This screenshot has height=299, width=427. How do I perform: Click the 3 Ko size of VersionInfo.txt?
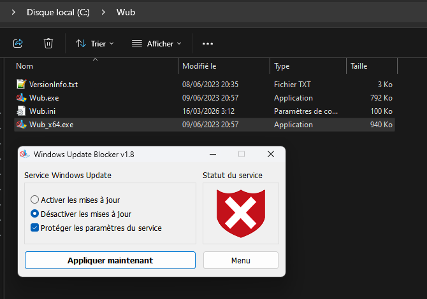click(385, 85)
